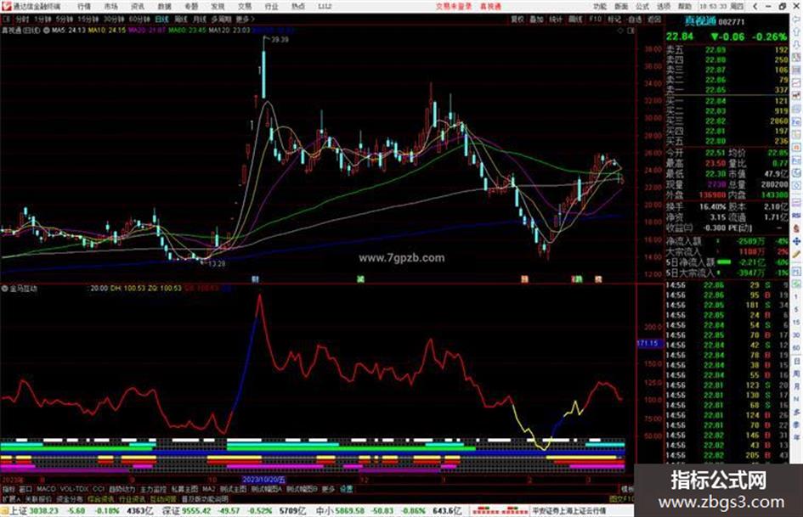Switch to the 分时 period tab

pyautogui.click(x=22, y=20)
